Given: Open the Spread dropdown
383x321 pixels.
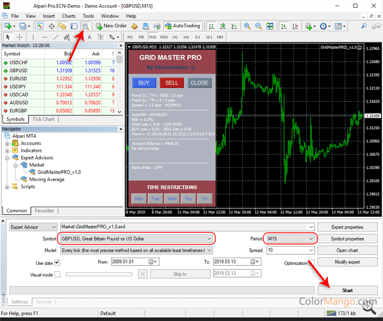Looking at the screenshot, I should point(290,250).
